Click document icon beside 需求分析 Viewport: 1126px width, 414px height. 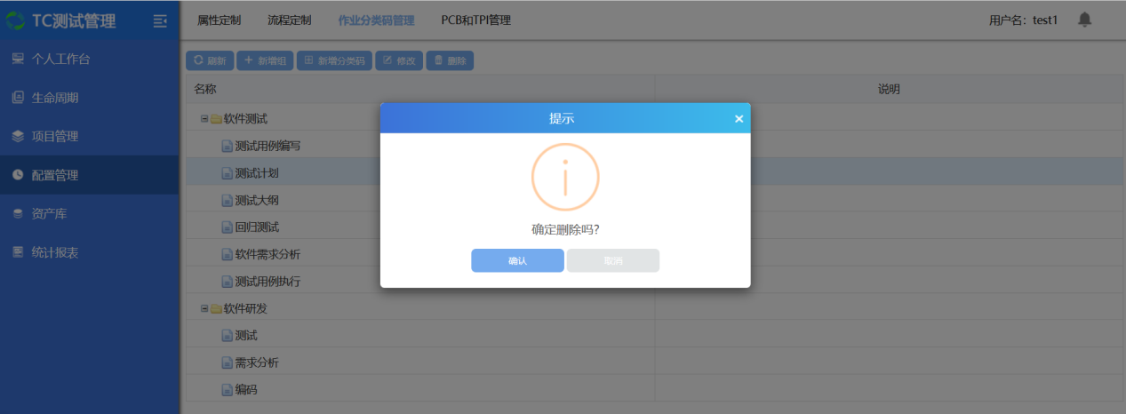227,363
